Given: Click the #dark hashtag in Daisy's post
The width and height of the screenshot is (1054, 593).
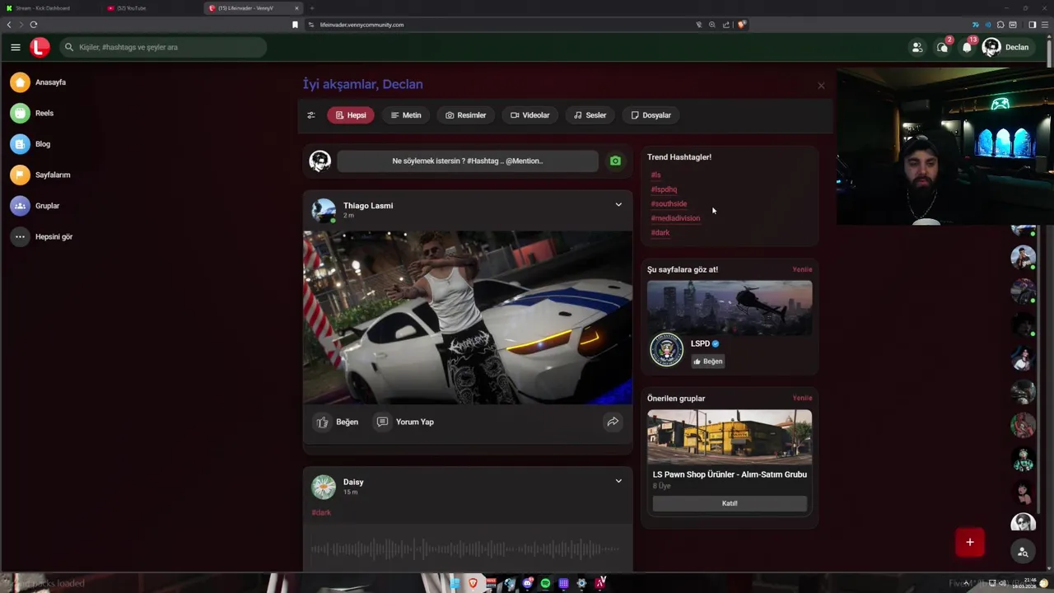Looking at the screenshot, I should 321,512.
